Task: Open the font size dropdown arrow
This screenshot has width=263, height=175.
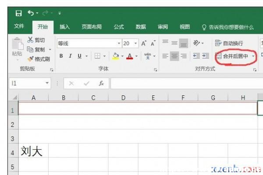Action: pyautogui.click(x=135, y=43)
